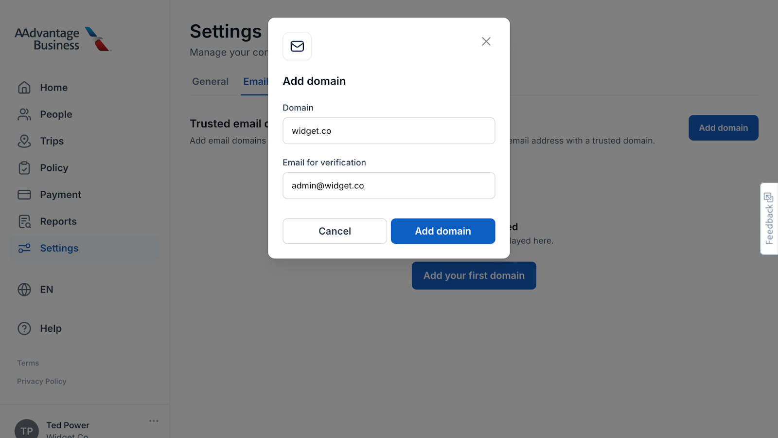This screenshot has width=778, height=438.
Task: Open Trips via its map pin icon
Action: tap(24, 141)
